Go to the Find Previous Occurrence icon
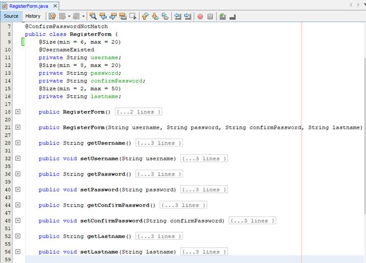The height and width of the screenshot is (263, 366). point(103,16)
